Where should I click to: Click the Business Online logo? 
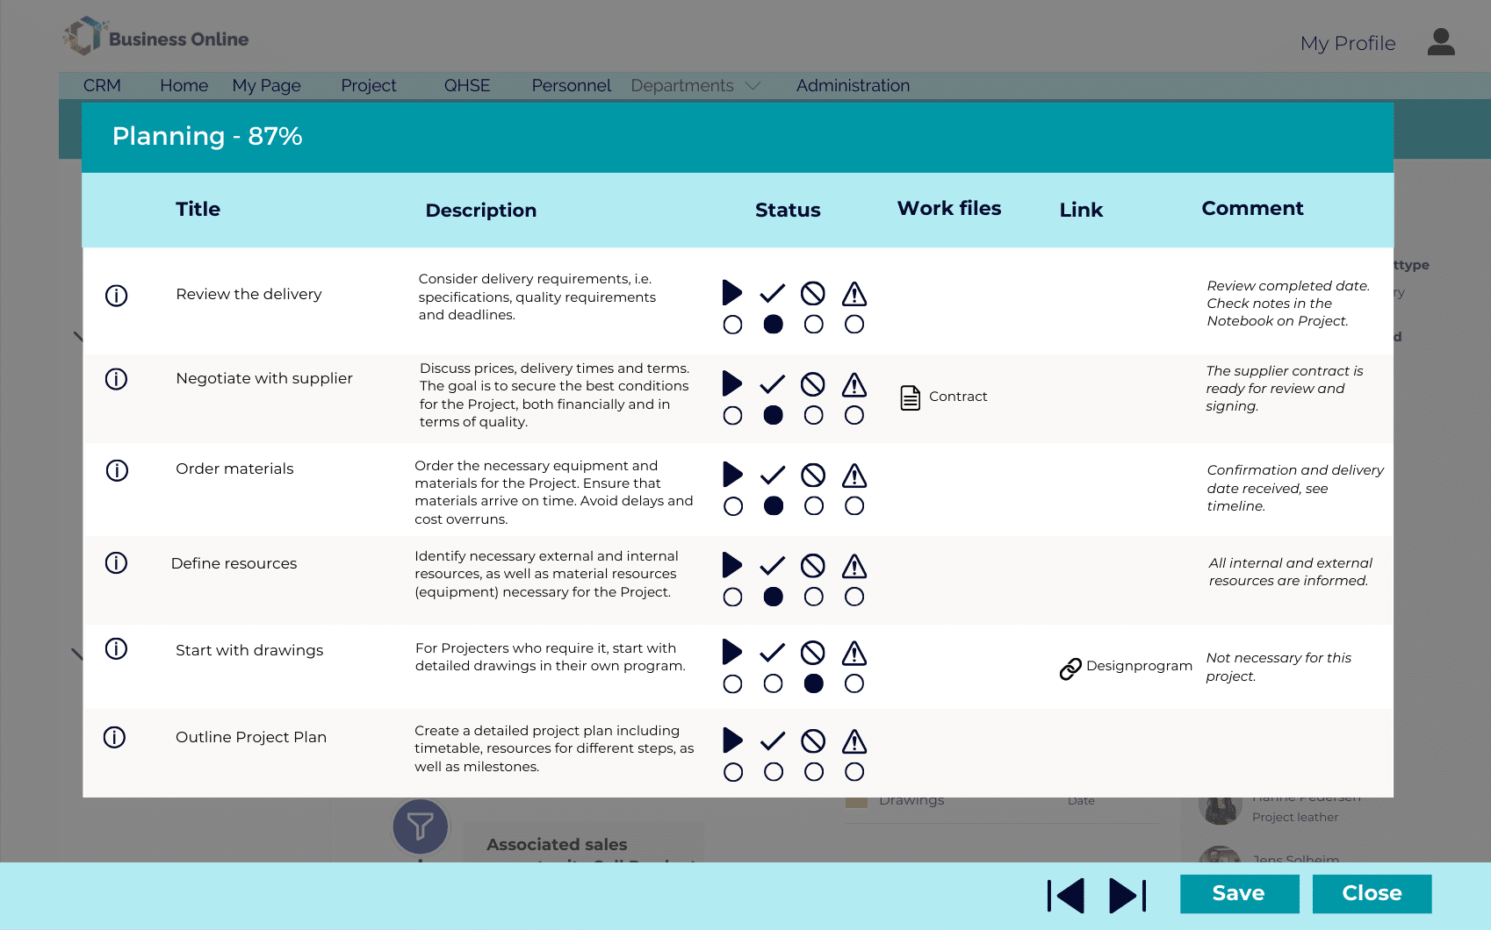(x=156, y=38)
